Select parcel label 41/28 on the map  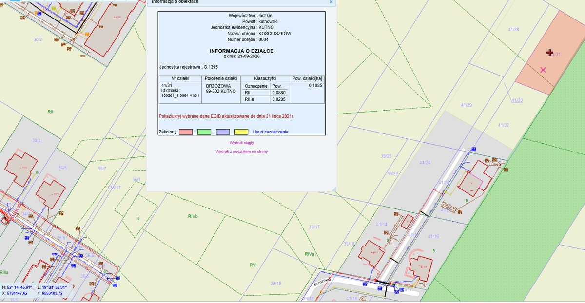pyautogui.click(x=514, y=30)
